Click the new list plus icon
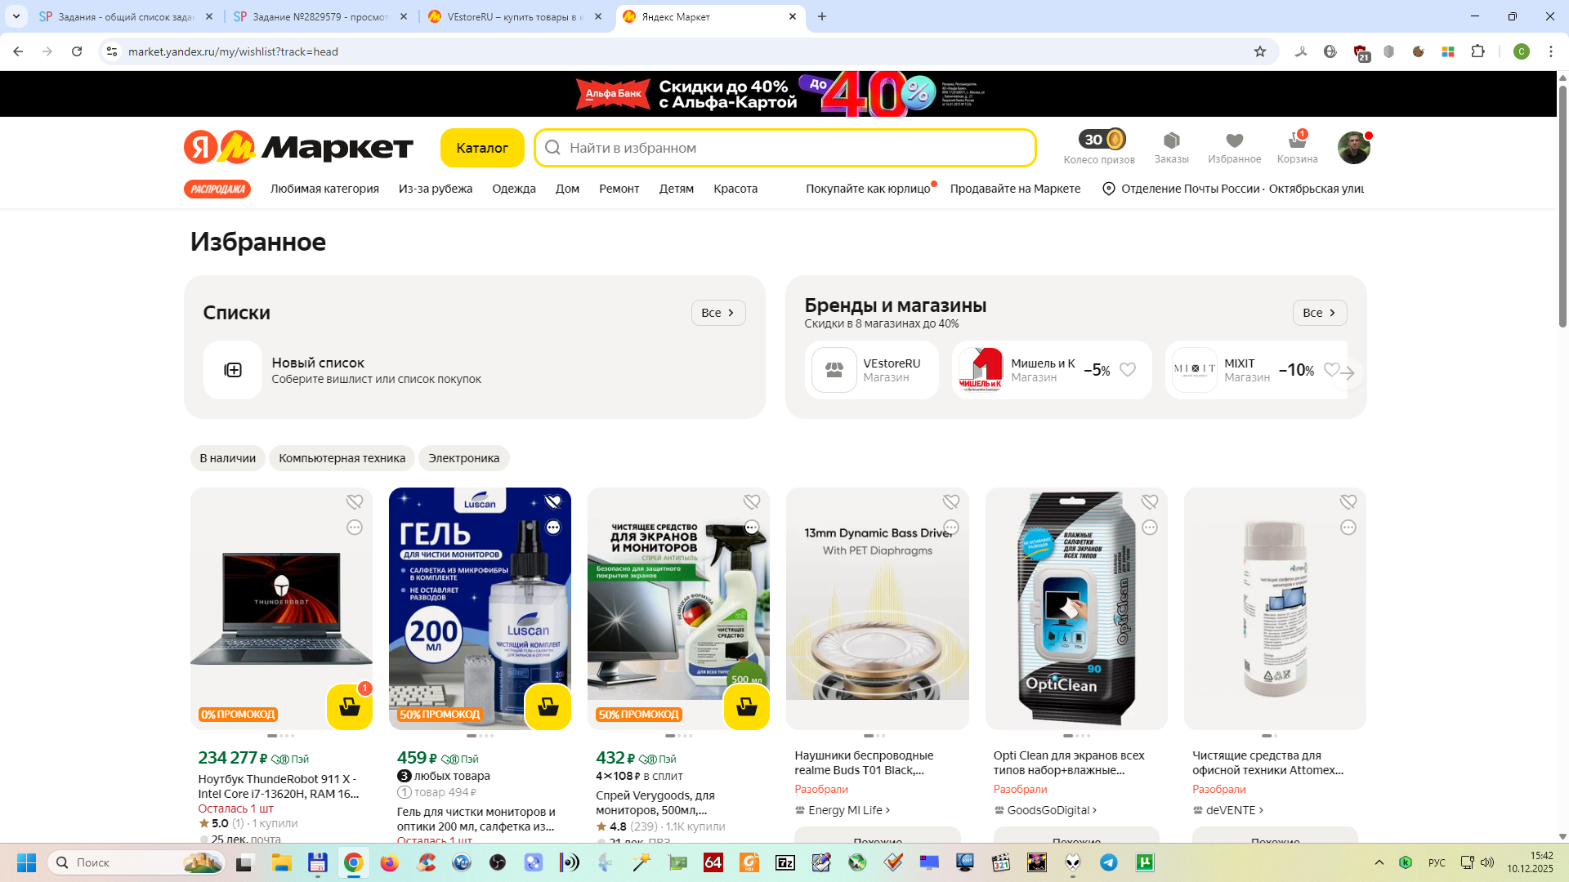Screen dimensions: 1569x882 [233, 370]
